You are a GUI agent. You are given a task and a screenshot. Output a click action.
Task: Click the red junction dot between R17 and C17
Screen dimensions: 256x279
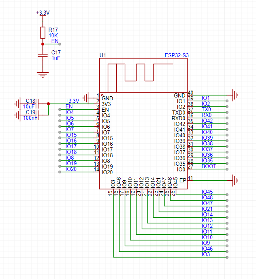pyautogui.click(x=43, y=44)
